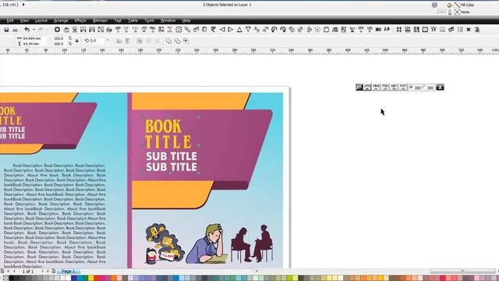Screen dimensions: 499x281
Task: Click the PSD export button in floating toolbar
Action: click(x=385, y=87)
